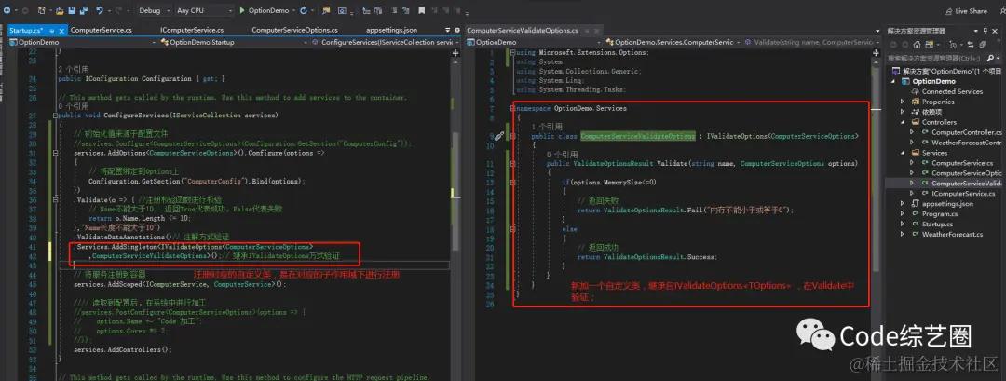
Task: Expand the Properties node
Action: tap(902, 102)
